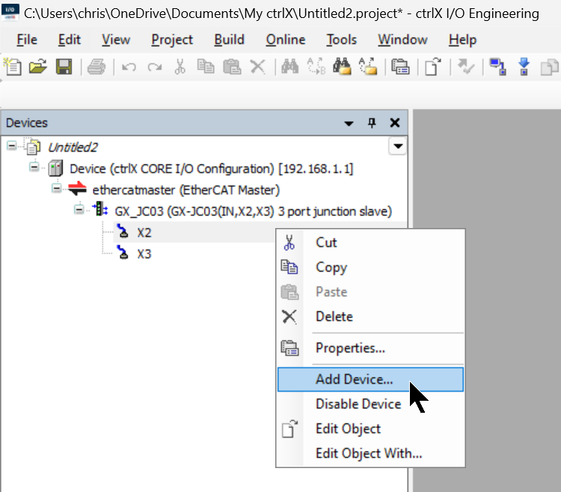561x492 pixels.
Task: Click the Undo arrow icon
Action: (x=129, y=67)
